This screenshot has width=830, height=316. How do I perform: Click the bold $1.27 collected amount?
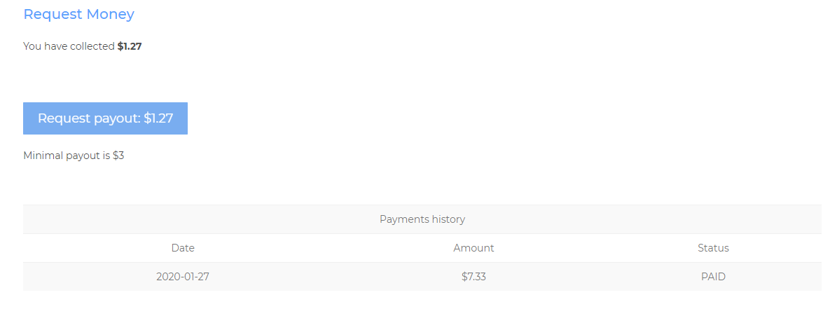(x=130, y=46)
